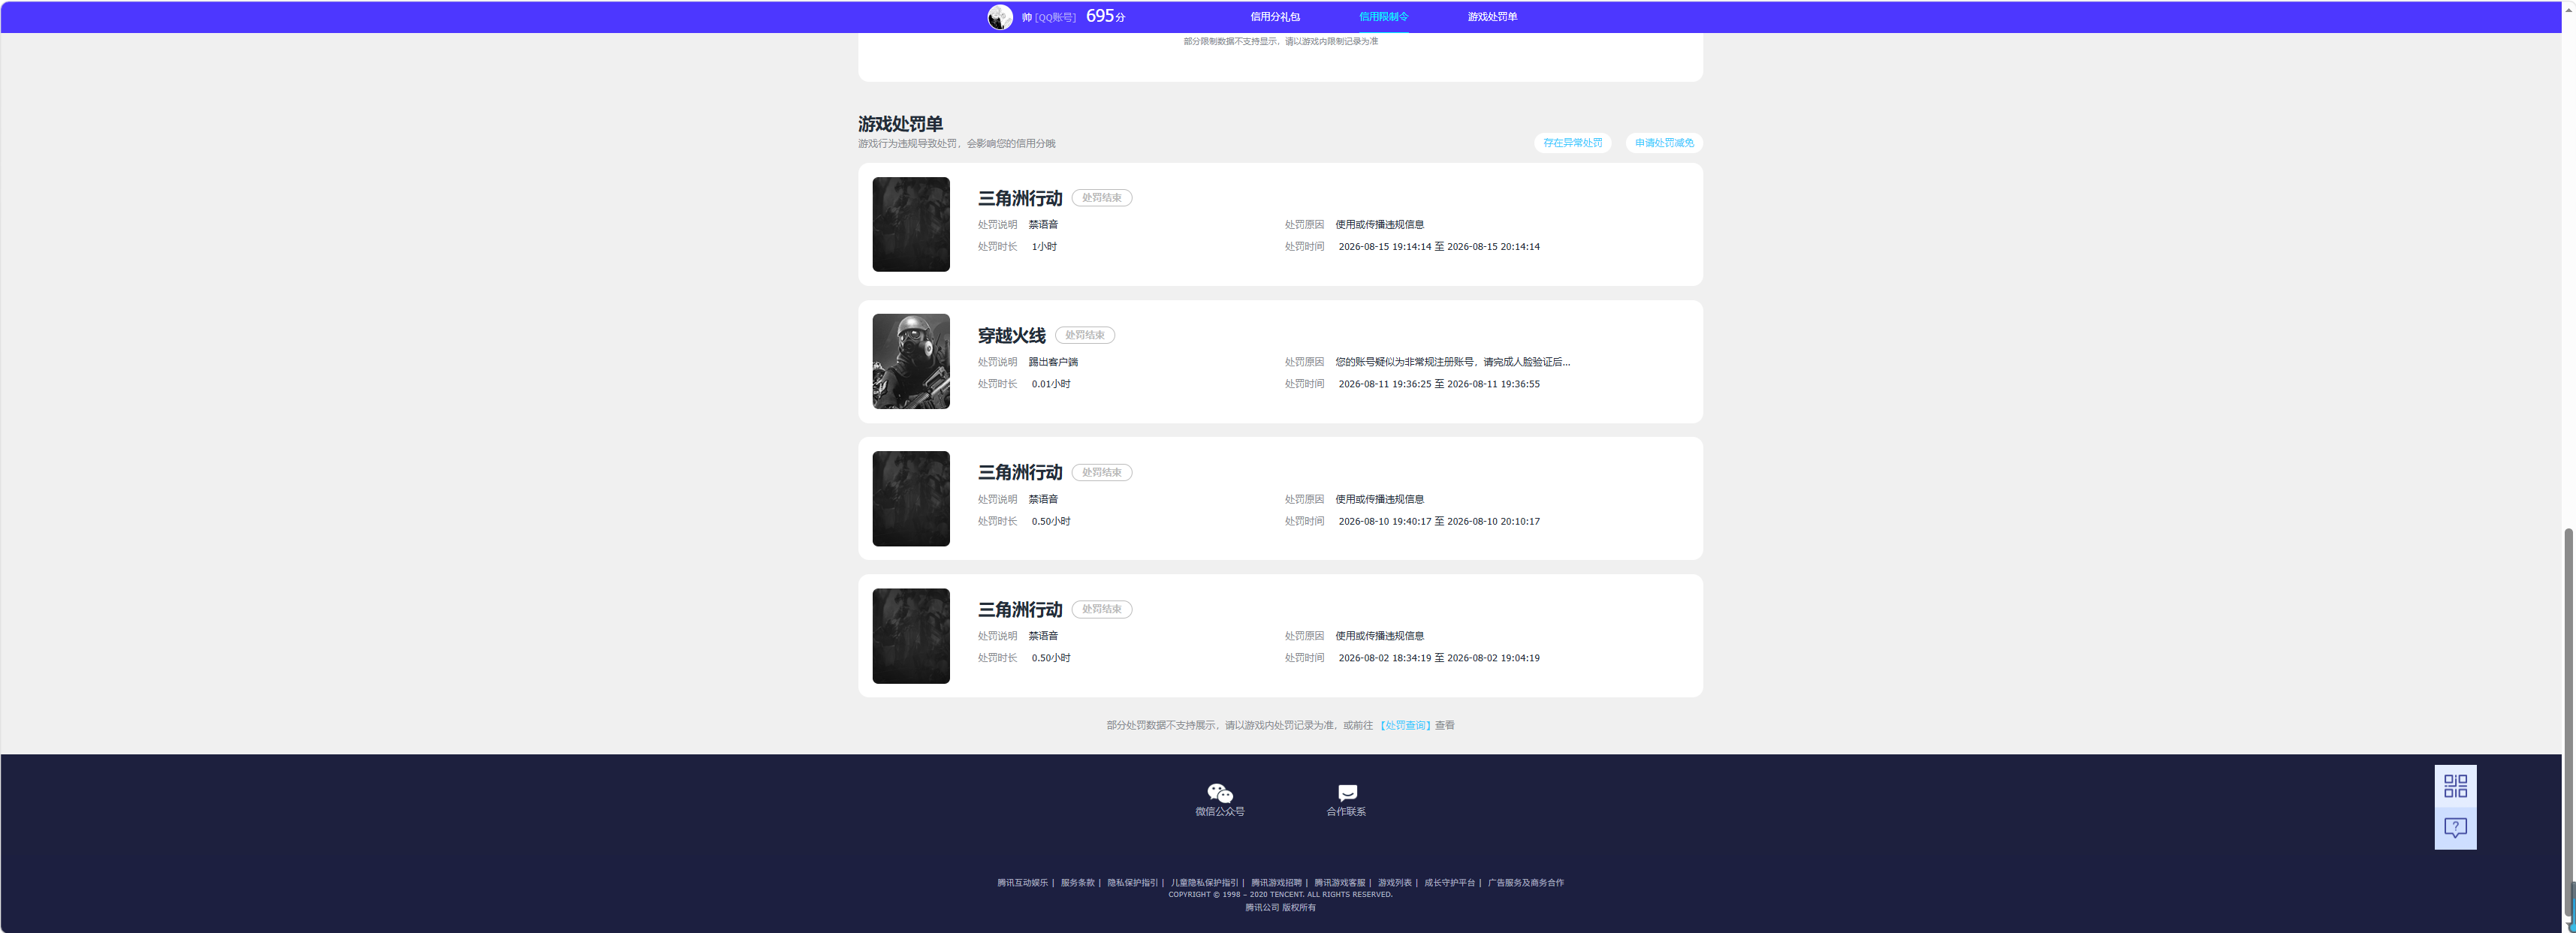Click the 2026-08-10 19:40:17 penalty time range
The image size is (2576, 933).
coord(1439,522)
